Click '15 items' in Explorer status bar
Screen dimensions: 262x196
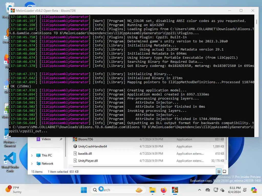click(37, 172)
